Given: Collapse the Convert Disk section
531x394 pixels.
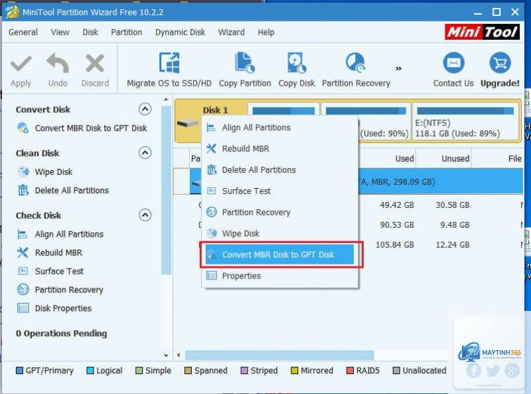Looking at the screenshot, I should 145,109.
